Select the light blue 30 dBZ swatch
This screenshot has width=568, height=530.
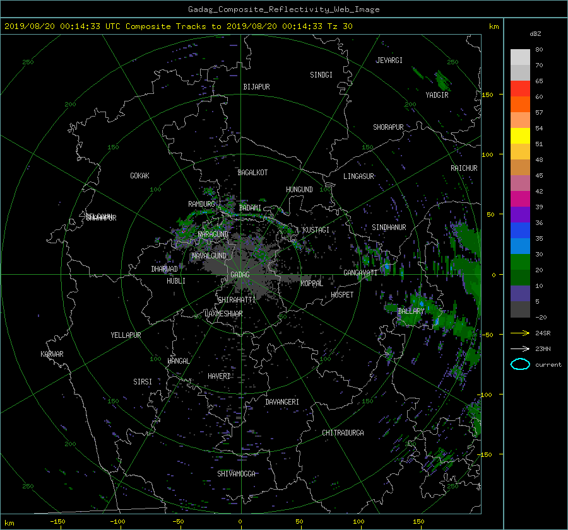[520, 246]
